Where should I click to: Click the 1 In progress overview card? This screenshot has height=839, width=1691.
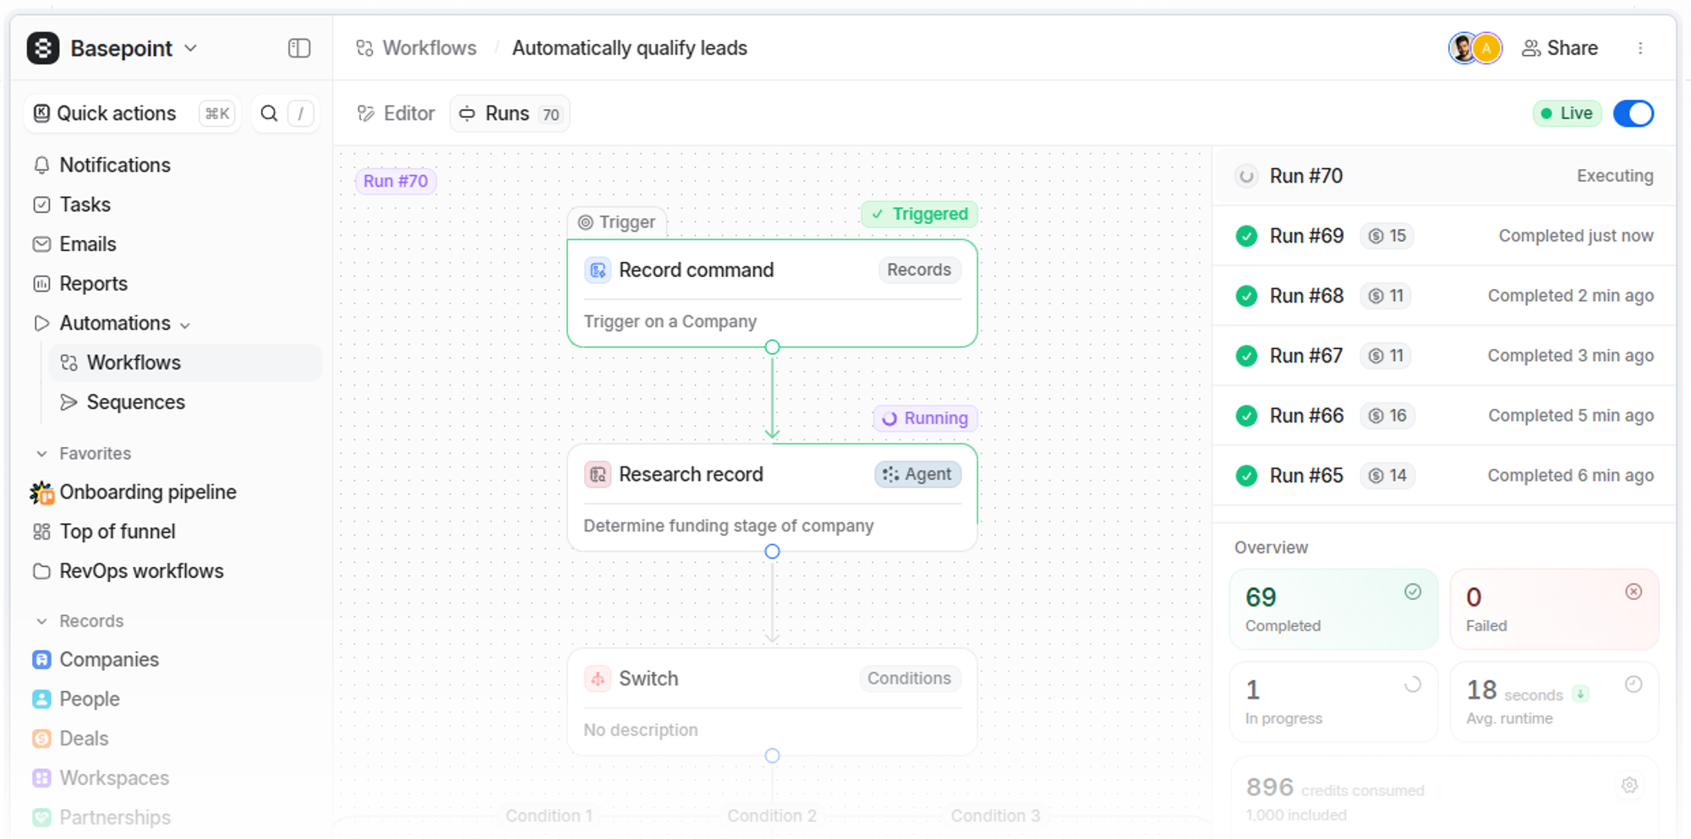pos(1333,702)
